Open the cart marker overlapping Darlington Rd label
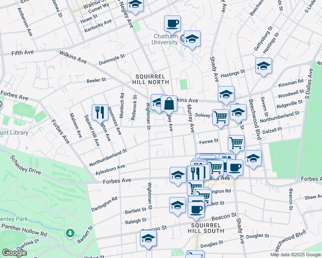 point(203,198)
